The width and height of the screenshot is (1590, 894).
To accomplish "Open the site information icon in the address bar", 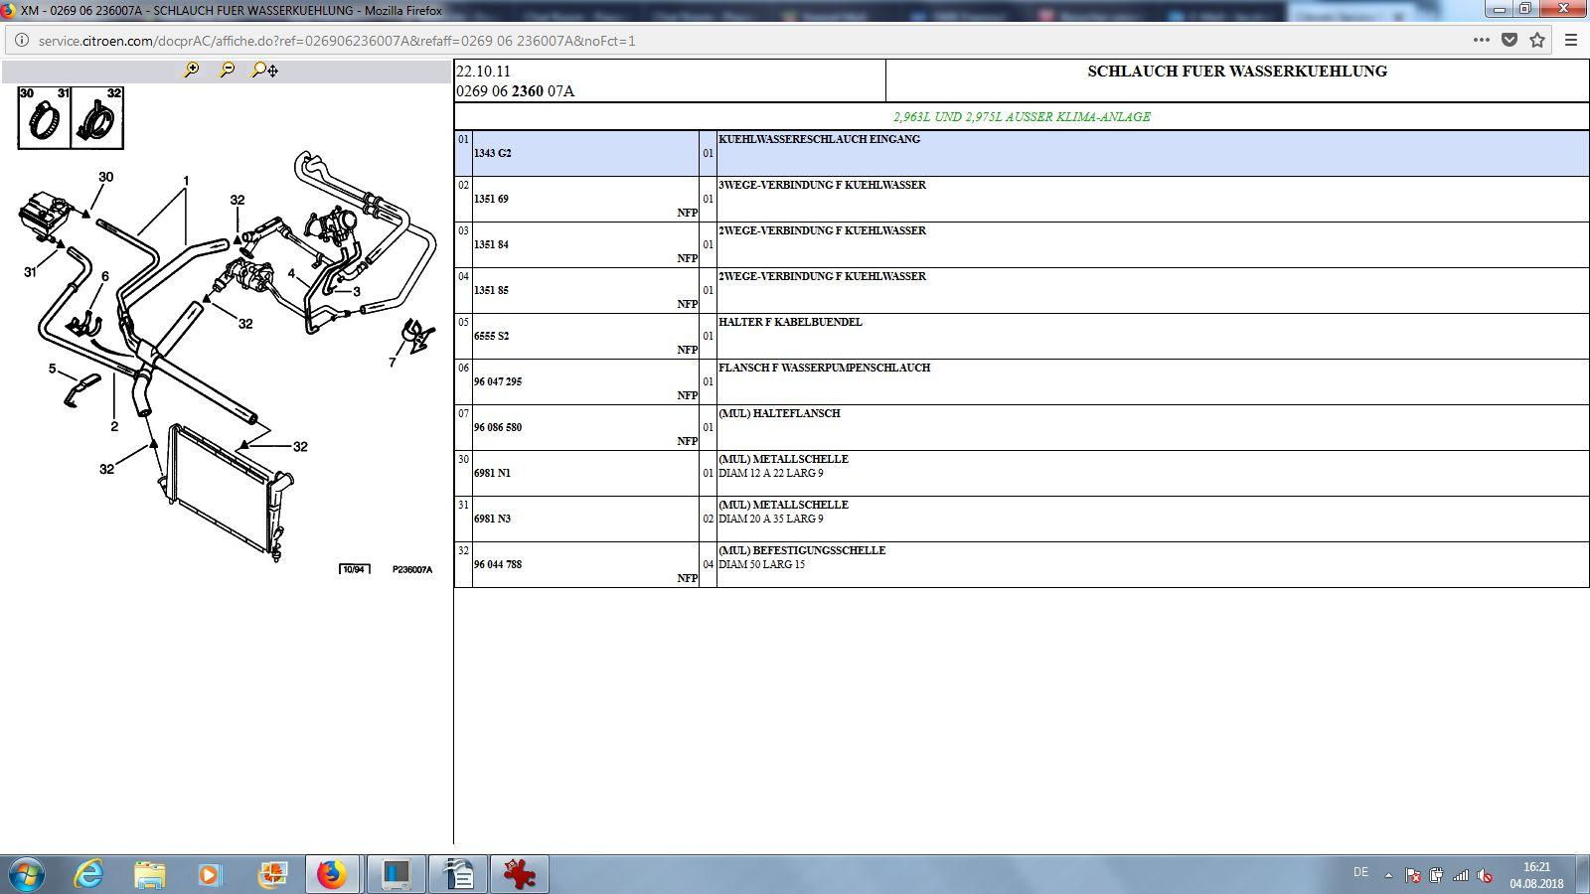I will pyautogui.click(x=21, y=41).
